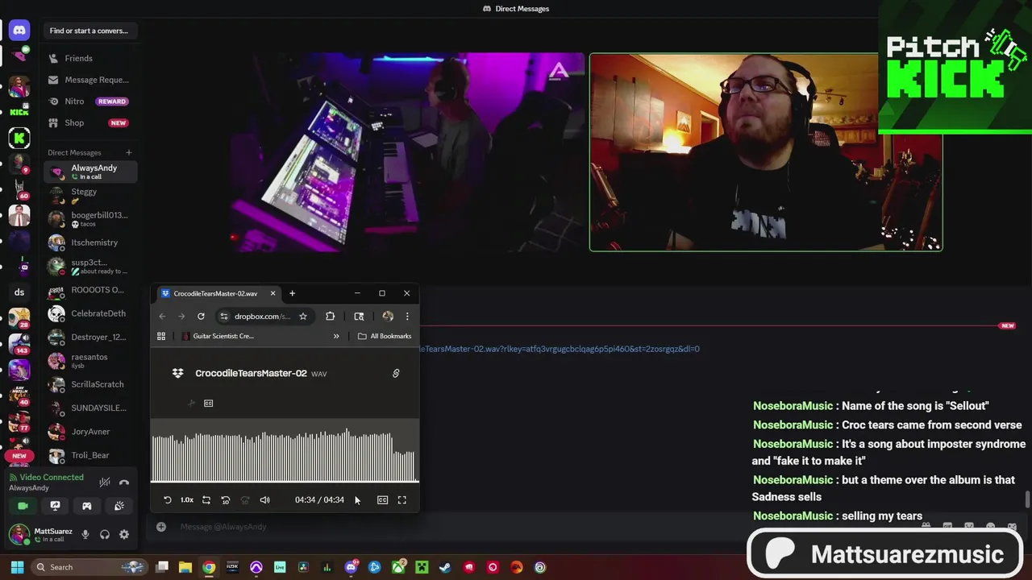Enter fullscreen in the audio player
This screenshot has height=580, width=1032.
click(x=402, y=500)
